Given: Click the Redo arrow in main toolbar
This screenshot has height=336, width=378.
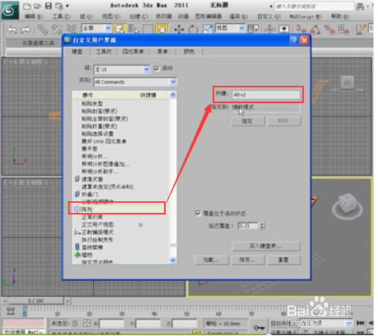Looking at the screenshot, I should (25, 30).
